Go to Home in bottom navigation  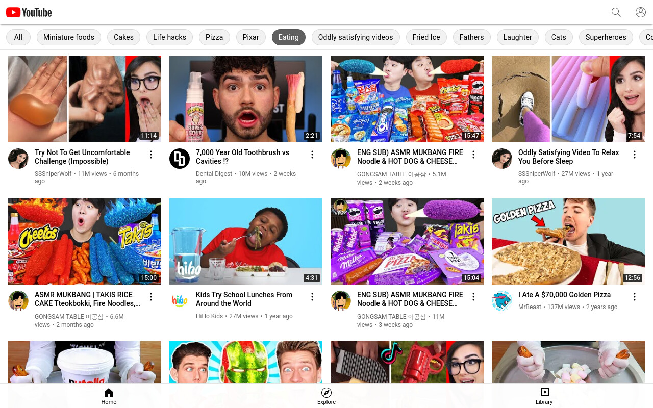coord(109,396)
